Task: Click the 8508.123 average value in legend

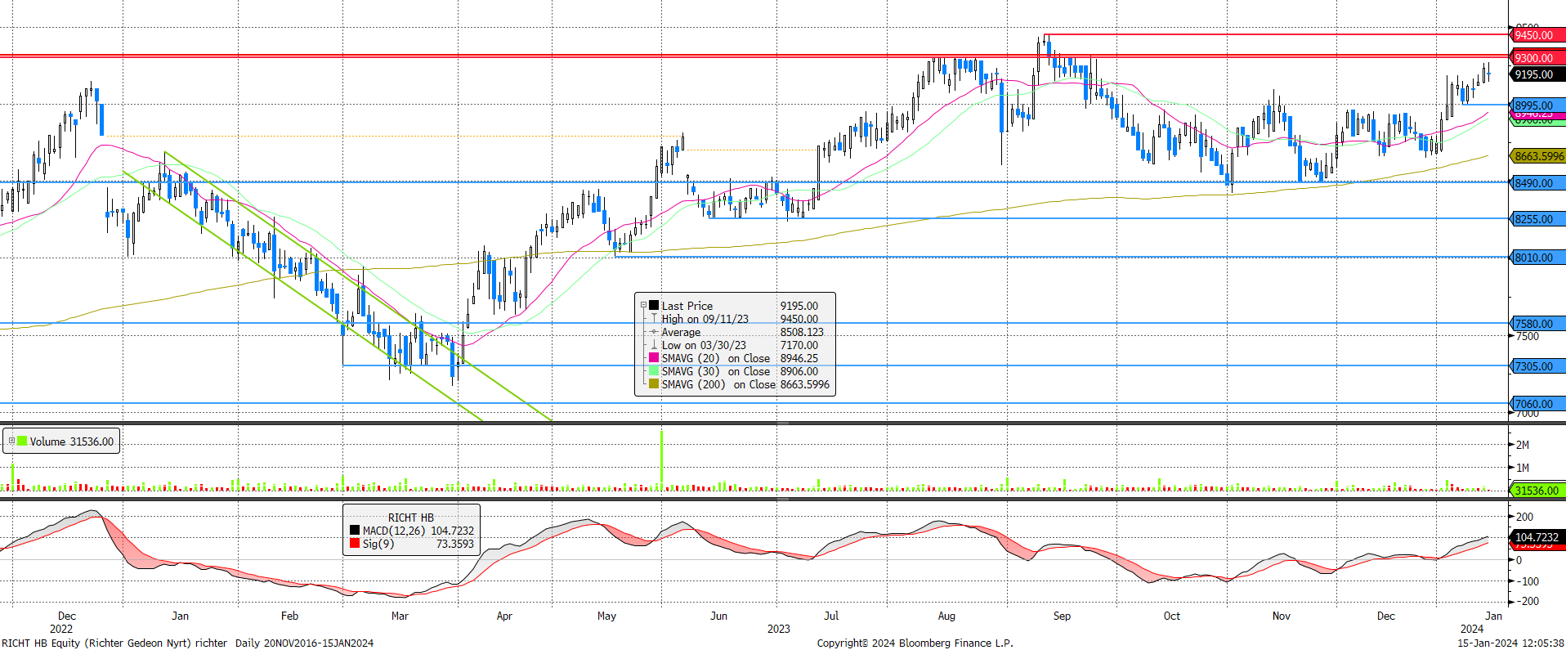Action: (x=802, y=332)
